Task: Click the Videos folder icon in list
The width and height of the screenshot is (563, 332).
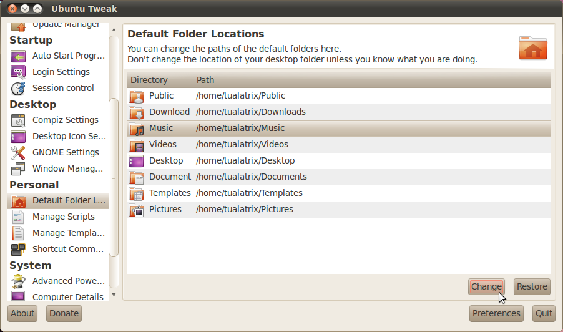Action: pyautogui.click(x=136, y=145)
